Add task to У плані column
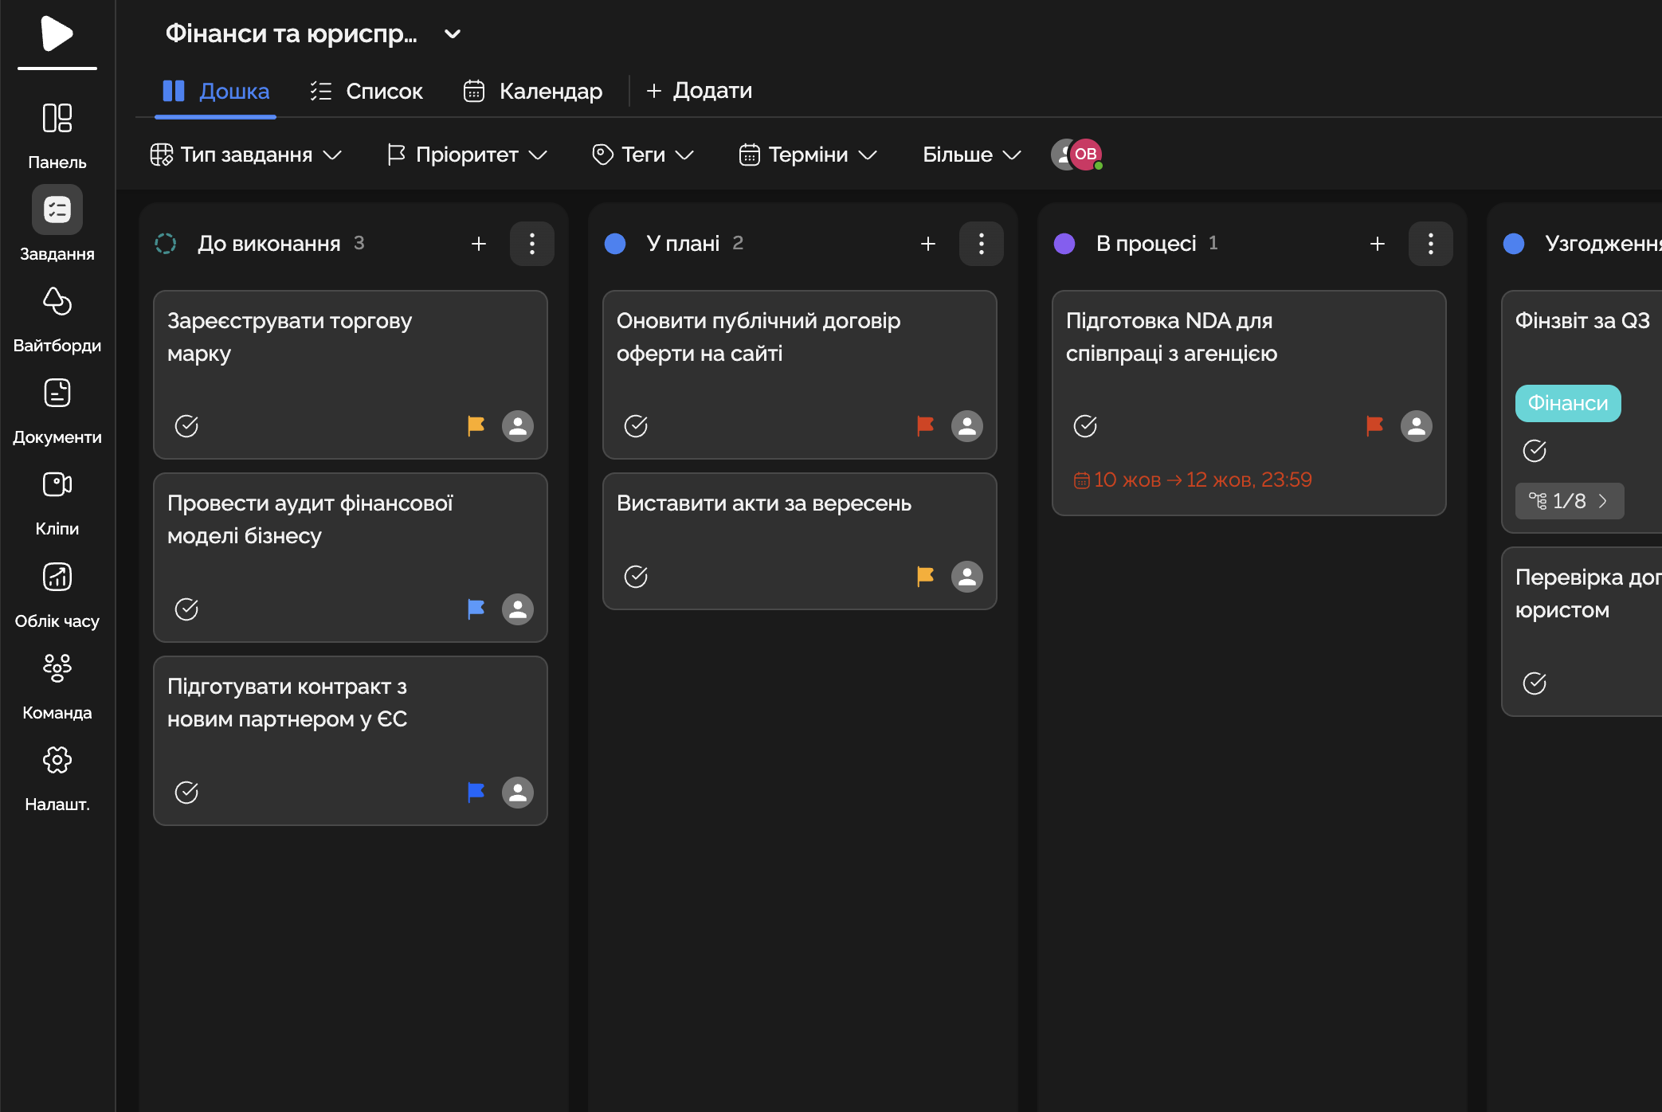 (x=927, y=244)
